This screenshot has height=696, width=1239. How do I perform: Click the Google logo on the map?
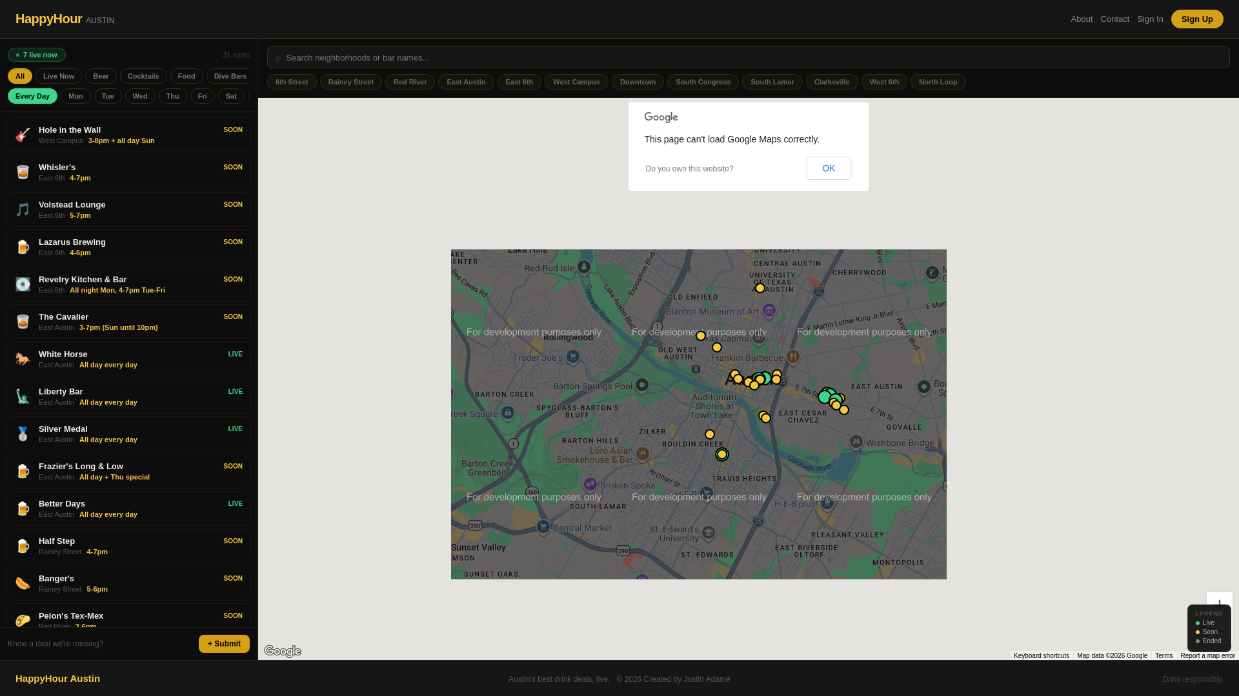[x=283, y=652]
